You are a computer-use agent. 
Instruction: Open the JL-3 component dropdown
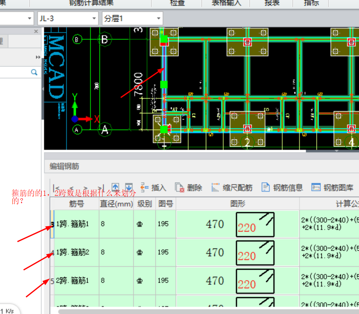click(x=68, y=18)
